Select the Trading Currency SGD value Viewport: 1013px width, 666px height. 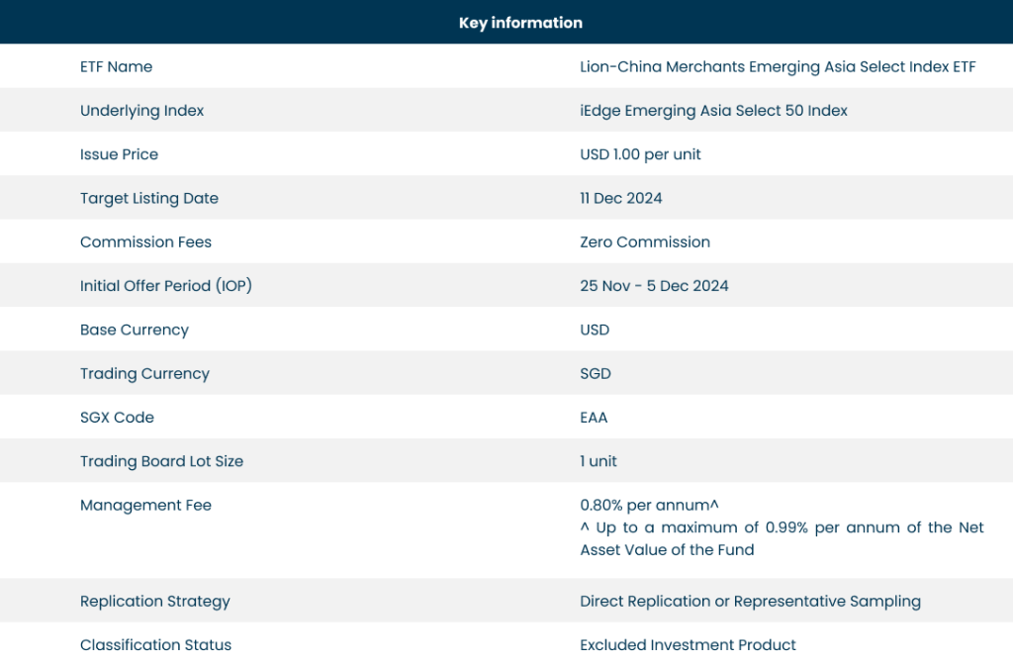[x=595, y=373]
